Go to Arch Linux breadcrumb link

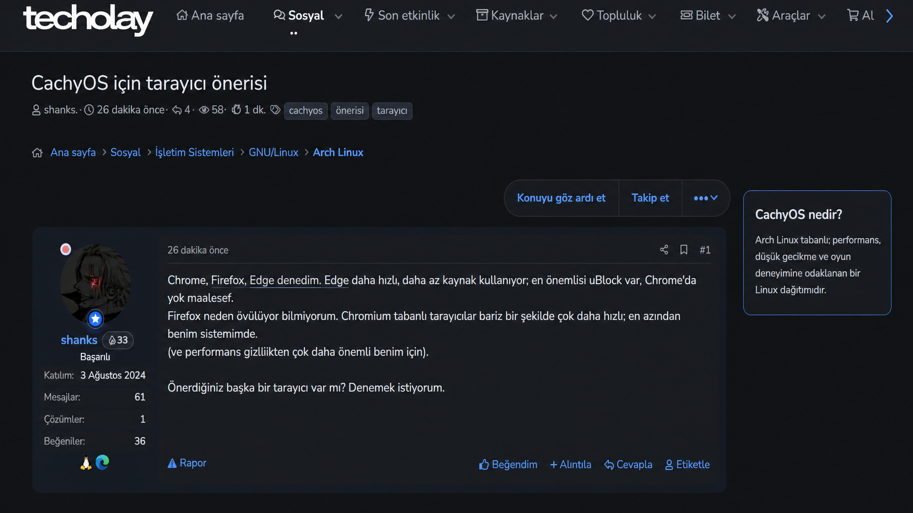coord(338,153)
